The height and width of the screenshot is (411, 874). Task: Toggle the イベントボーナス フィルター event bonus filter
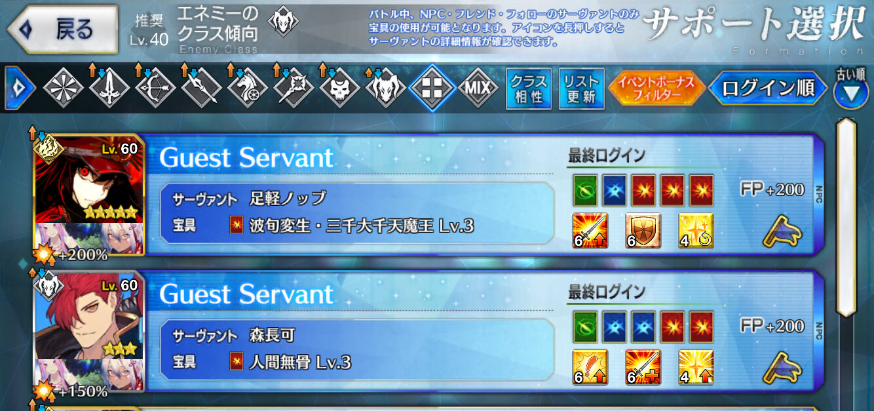(x=656, y=88)
